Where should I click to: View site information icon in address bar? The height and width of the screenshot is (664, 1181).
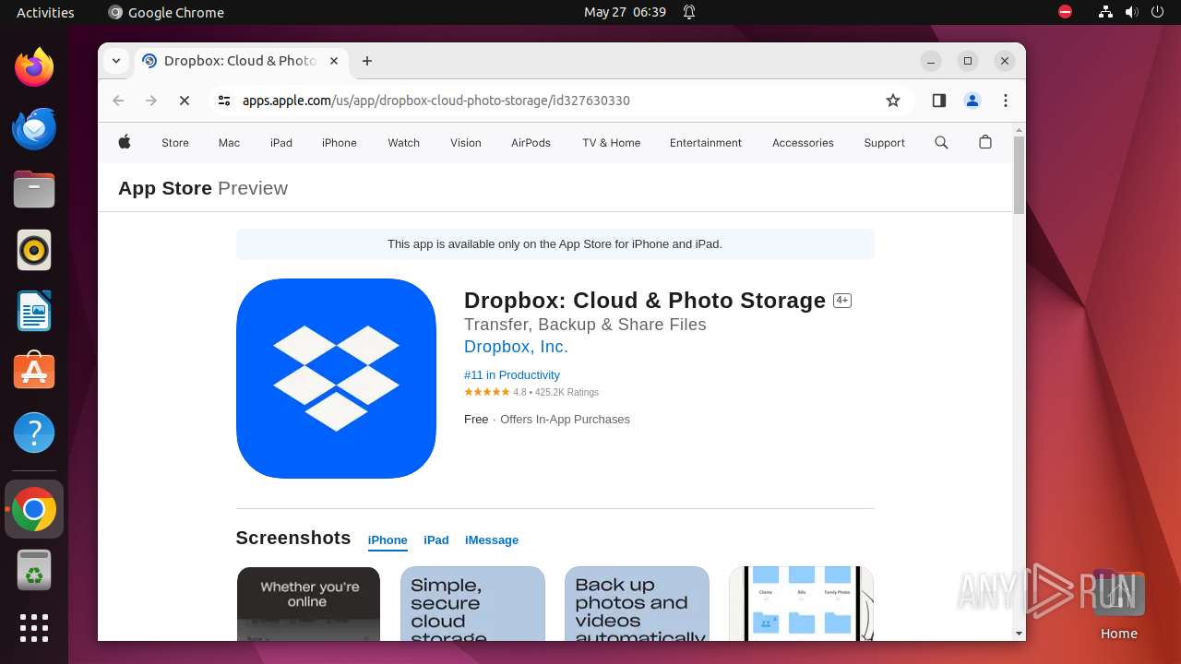point(224,101)
